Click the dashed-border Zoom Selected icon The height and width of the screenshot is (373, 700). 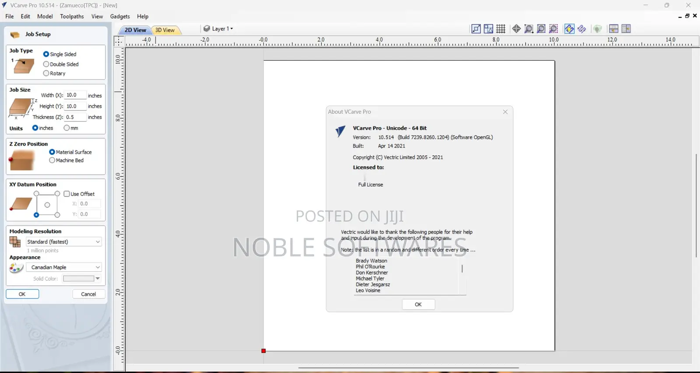554,29
